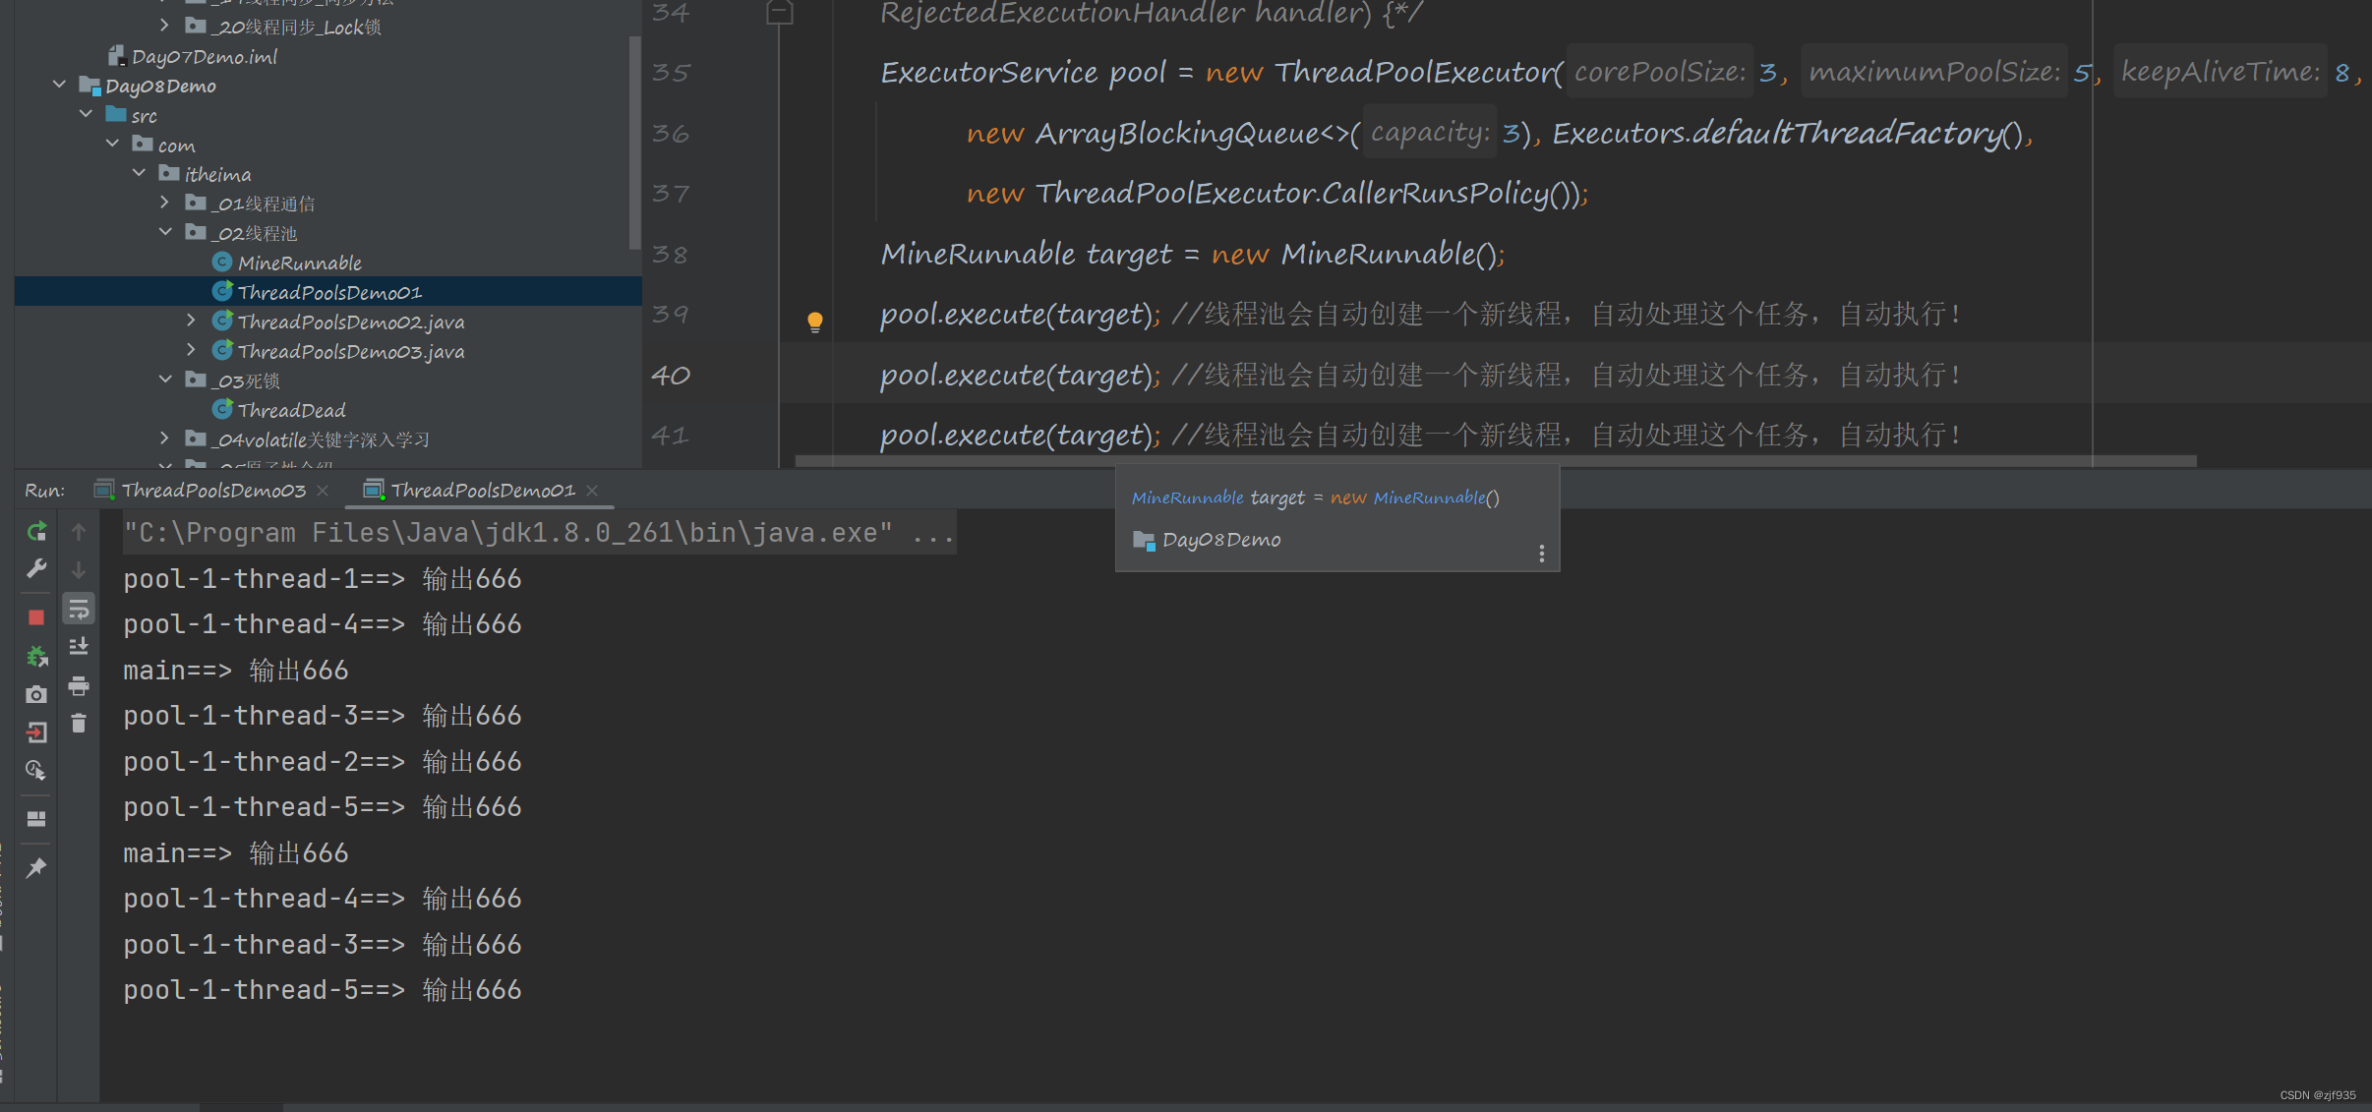Toggle soft-wrap in console output

click(x=79, y=610)
